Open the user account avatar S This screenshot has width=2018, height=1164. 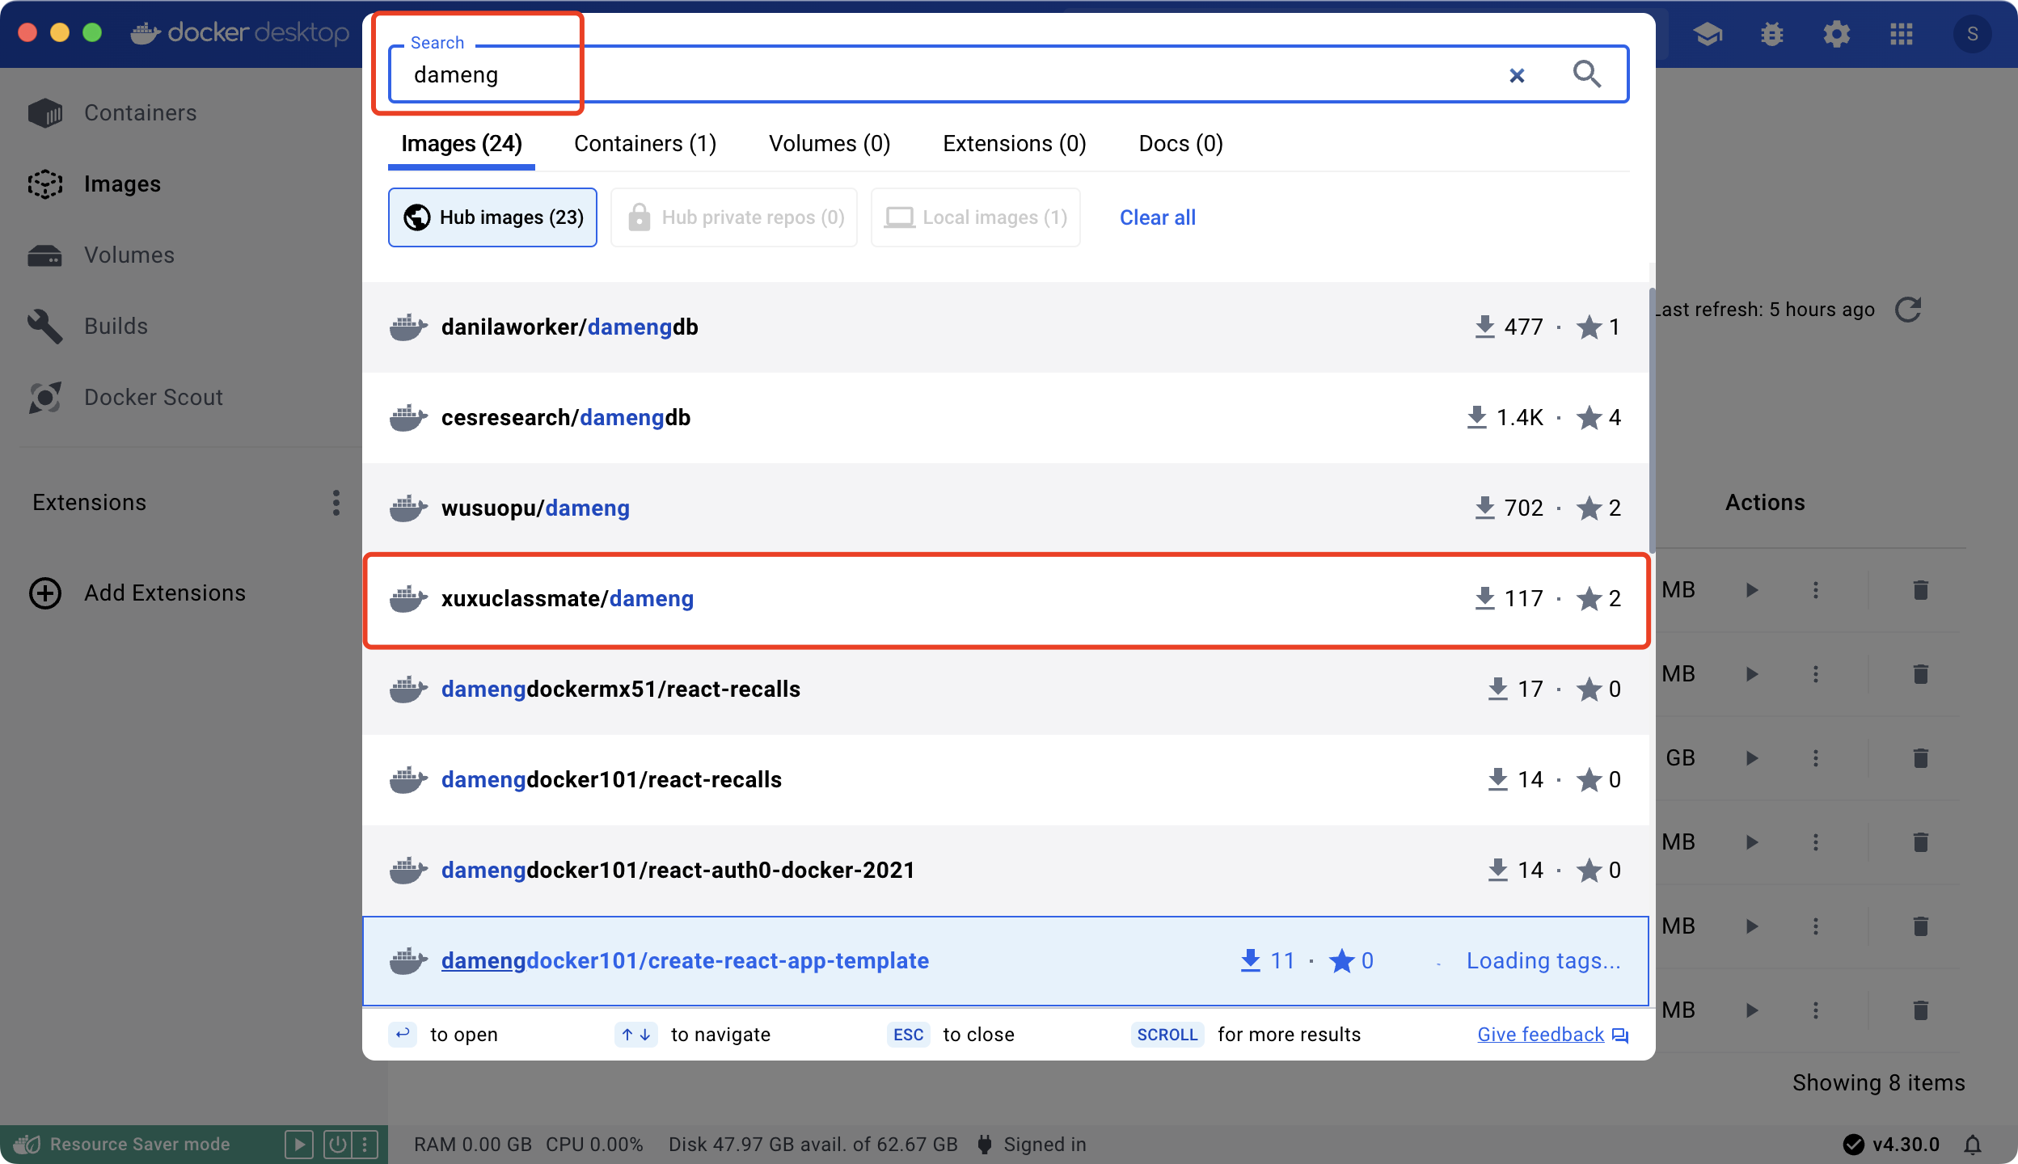coord(1973,34)
